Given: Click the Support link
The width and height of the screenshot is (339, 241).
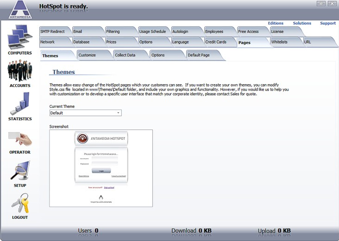Looking at the screenshot, I should click(328, 23).
